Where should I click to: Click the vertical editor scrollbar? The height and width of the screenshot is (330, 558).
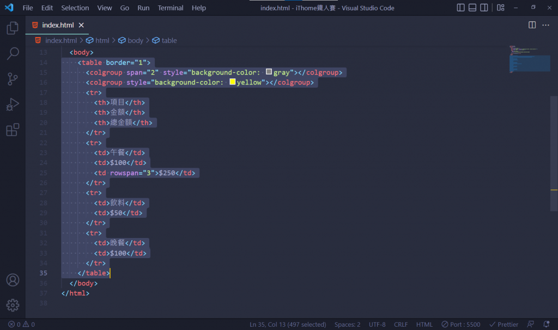554,153
